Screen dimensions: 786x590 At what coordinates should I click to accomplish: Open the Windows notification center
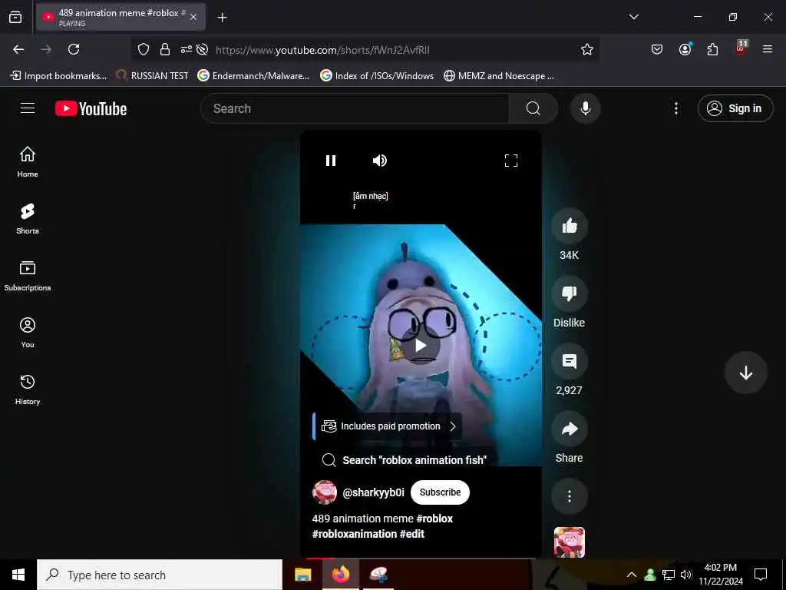(x=761, y=575)
